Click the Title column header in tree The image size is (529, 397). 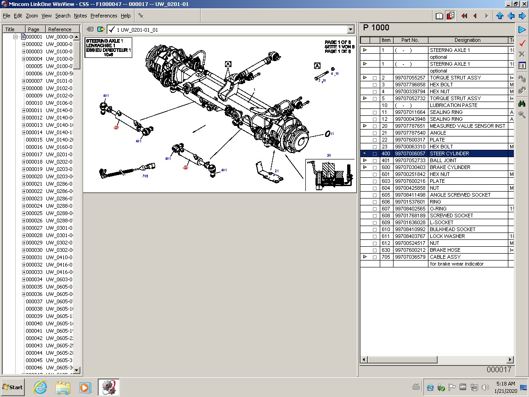[x=14, y=29]
